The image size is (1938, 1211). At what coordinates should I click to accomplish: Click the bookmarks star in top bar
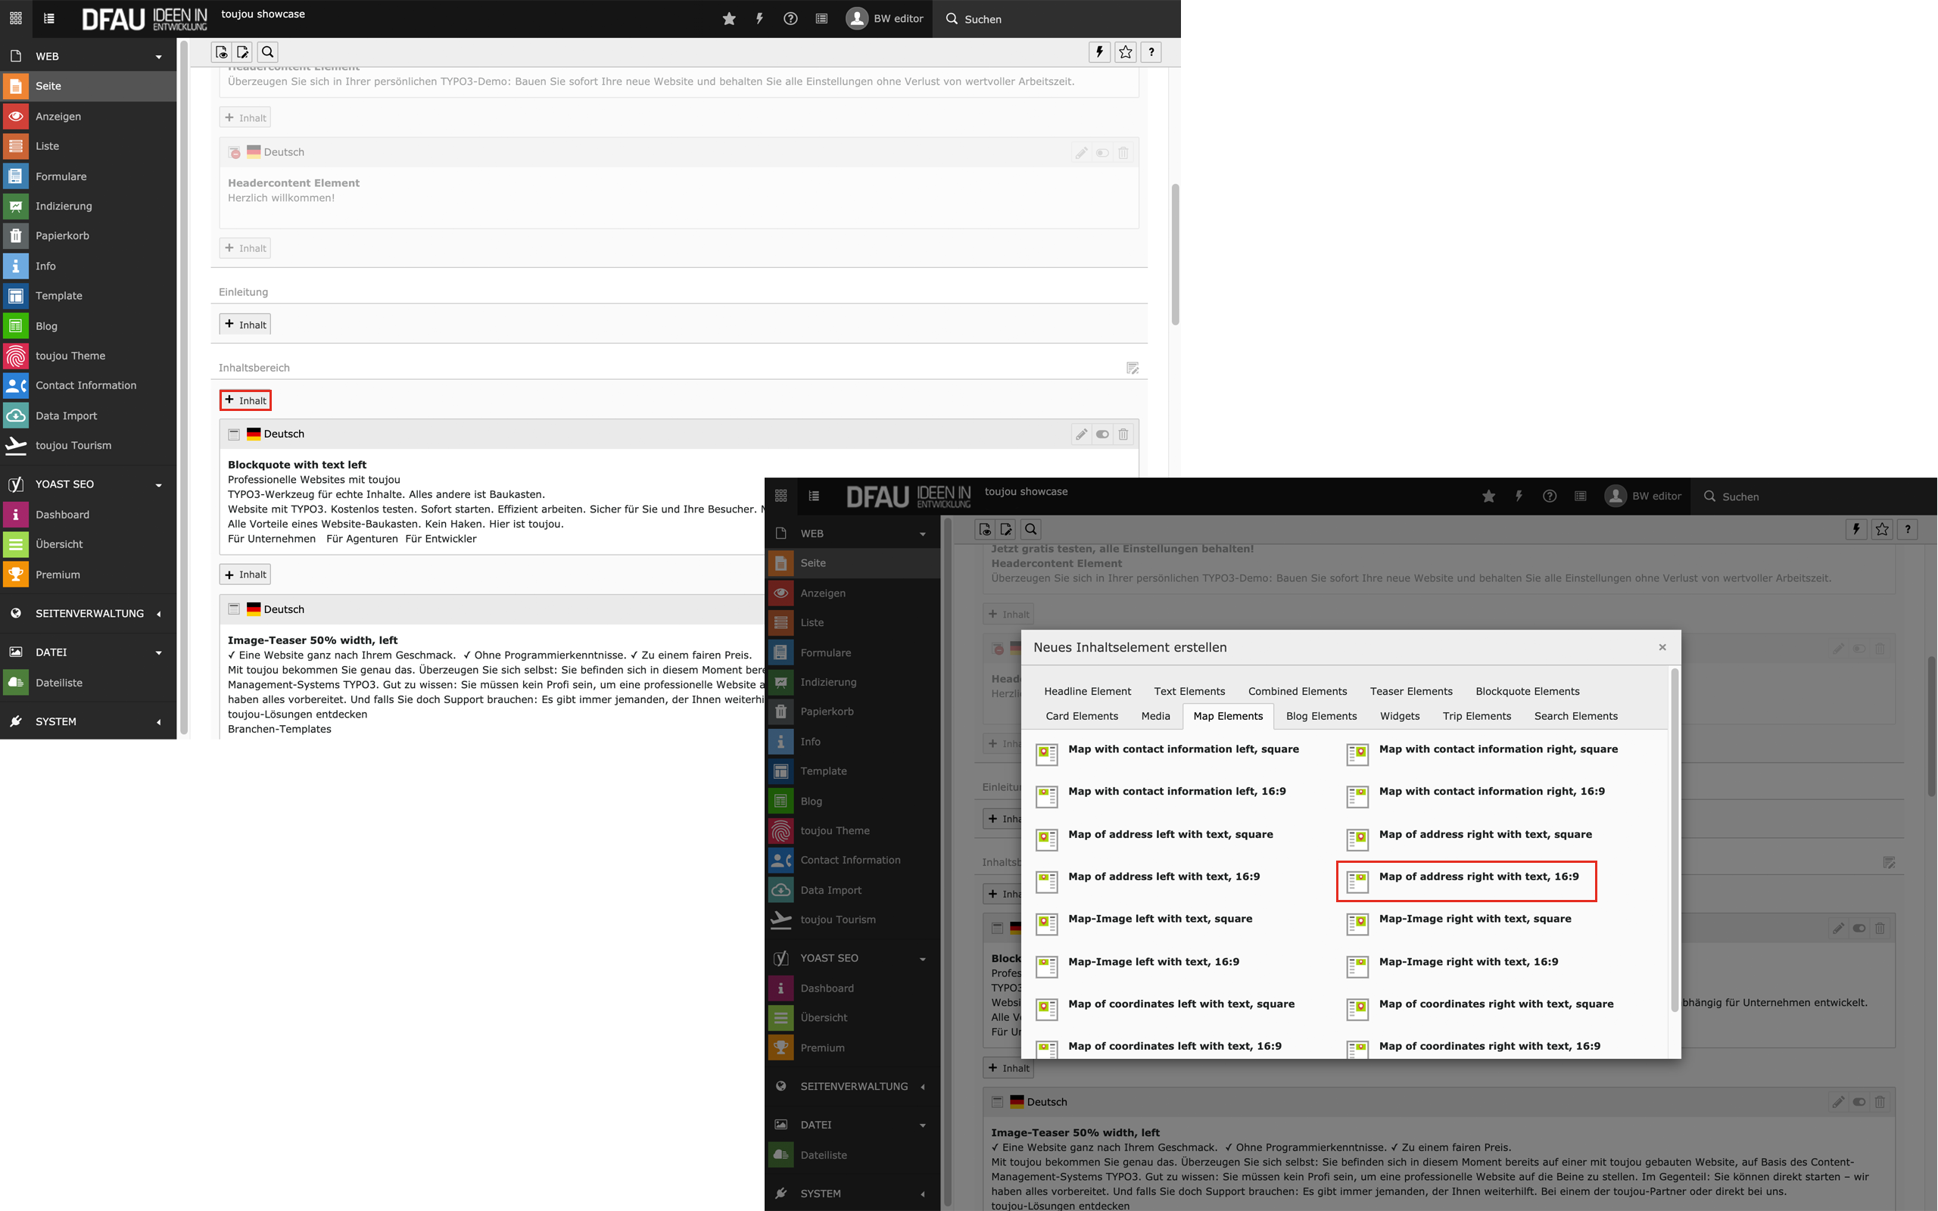pos(729,18)
